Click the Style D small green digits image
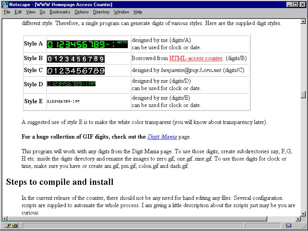The height and width of the screenshot is (231, 308). pyautogui.click(x=71, y=84)
